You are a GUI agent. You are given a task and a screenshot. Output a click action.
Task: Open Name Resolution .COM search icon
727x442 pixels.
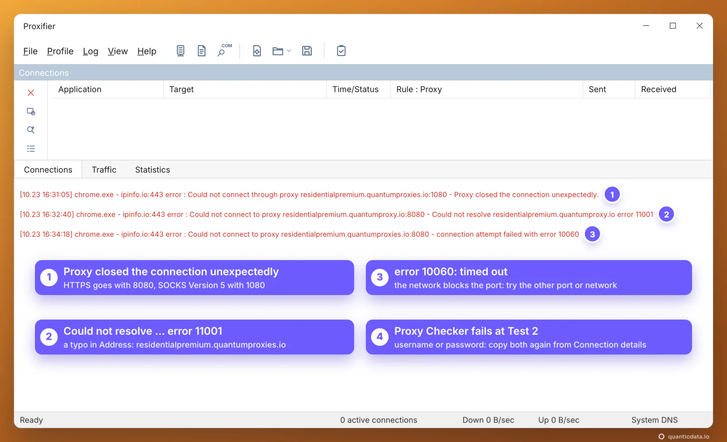224,50
